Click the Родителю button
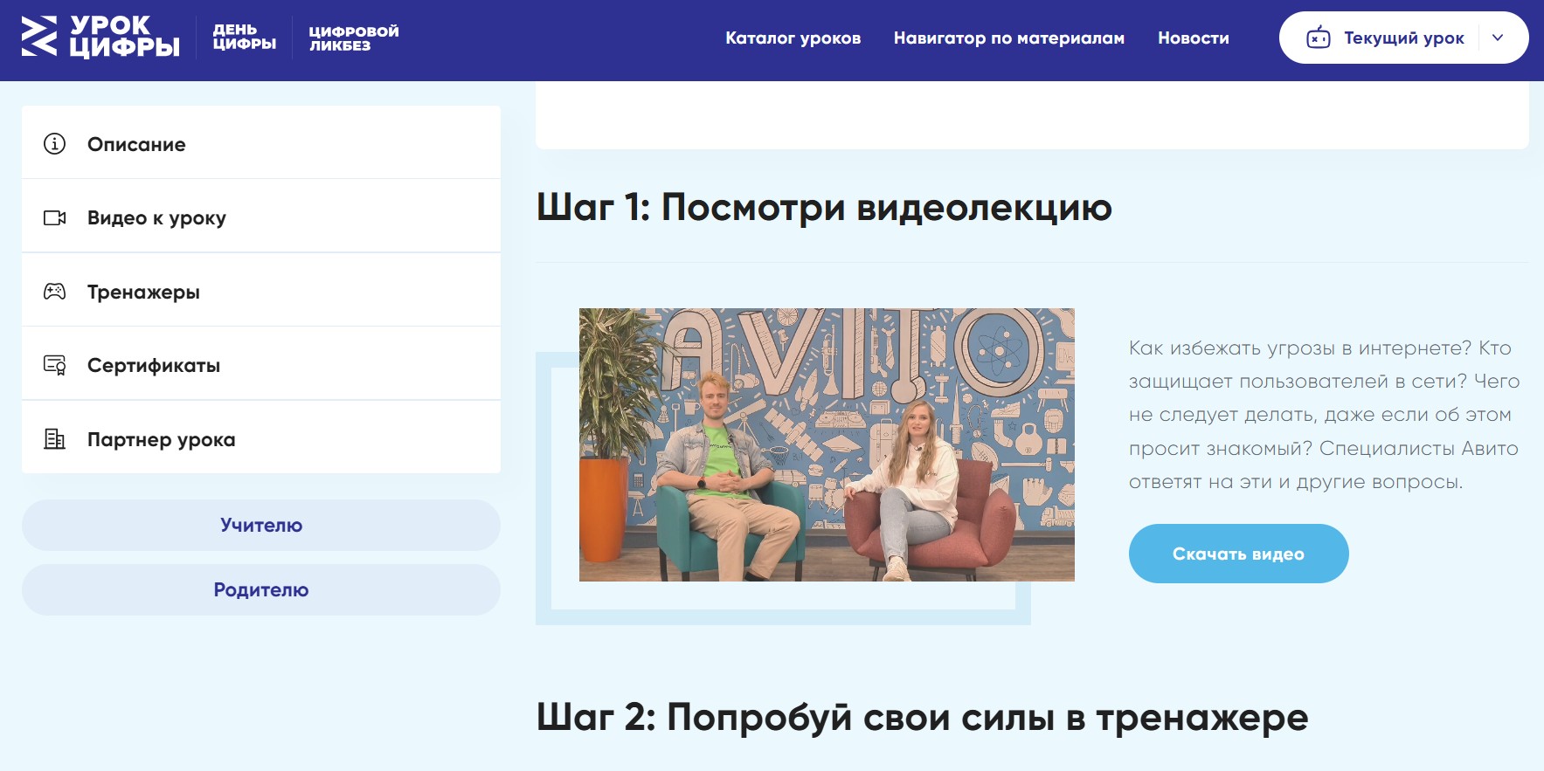 tap(261, 589)
